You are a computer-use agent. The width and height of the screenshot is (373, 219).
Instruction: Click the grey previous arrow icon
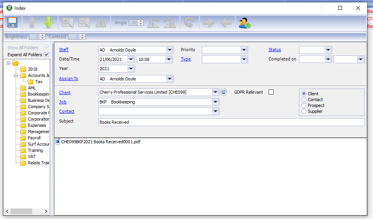tap(225, 23)
